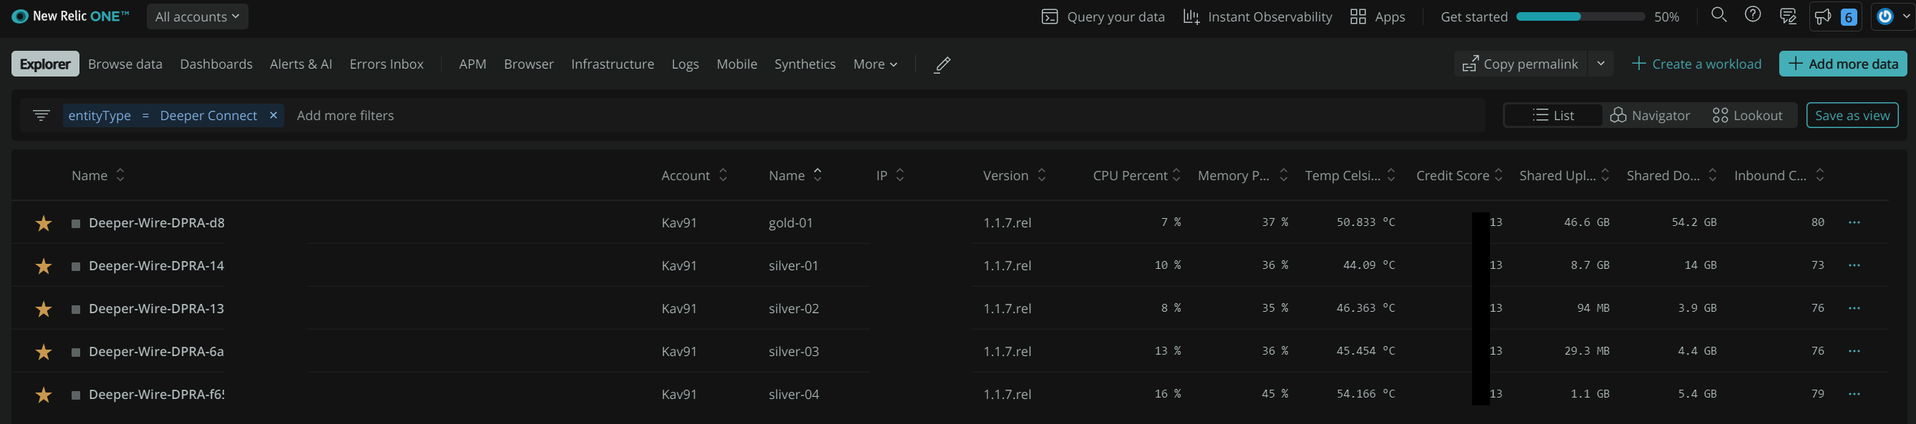Open the announcements megaphone icon
The image size is (1916, 424).
(1822, 16)
